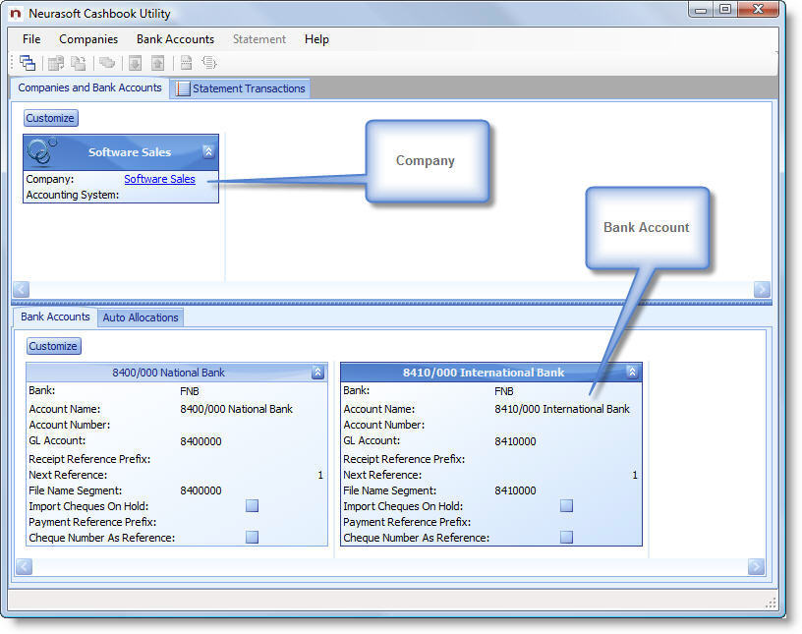
Task: Click the Neurasoft app icon in title bar
Action: pos(15,14)
